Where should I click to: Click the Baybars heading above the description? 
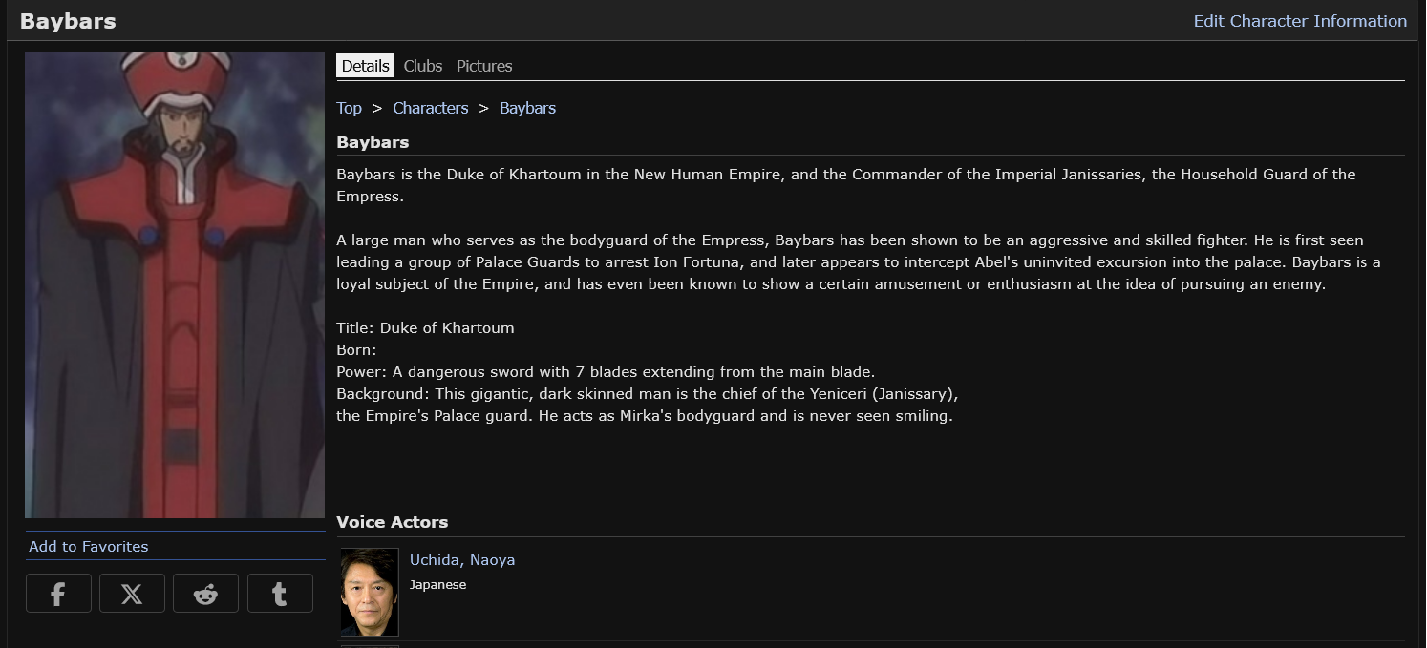[x=373, y=142]
